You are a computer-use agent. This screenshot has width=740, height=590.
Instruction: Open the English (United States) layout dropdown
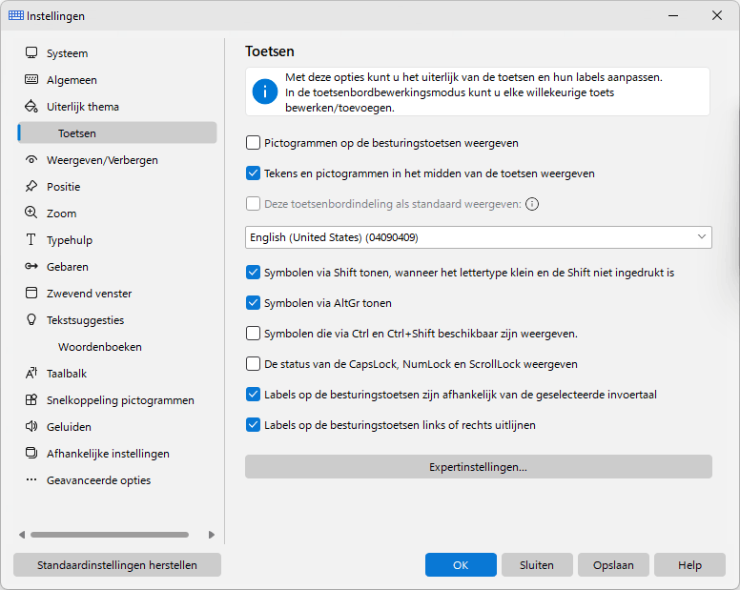tap(478, 237)
